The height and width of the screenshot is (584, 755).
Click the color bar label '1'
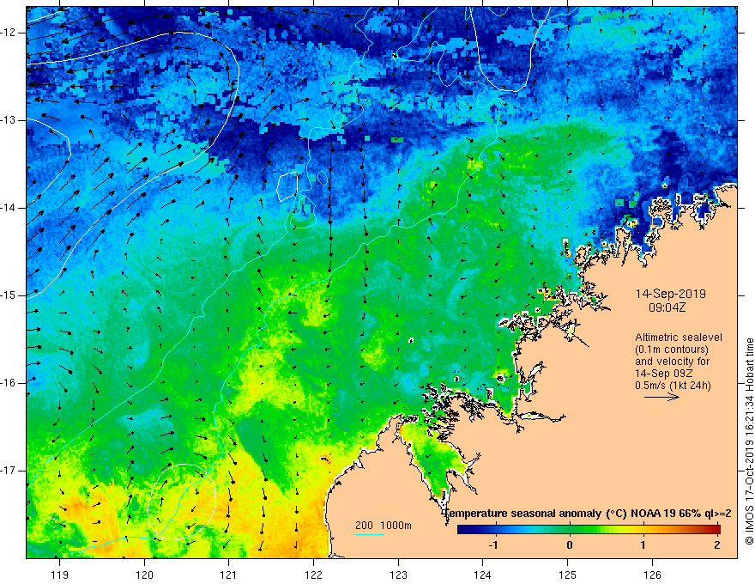click(643, 545)
